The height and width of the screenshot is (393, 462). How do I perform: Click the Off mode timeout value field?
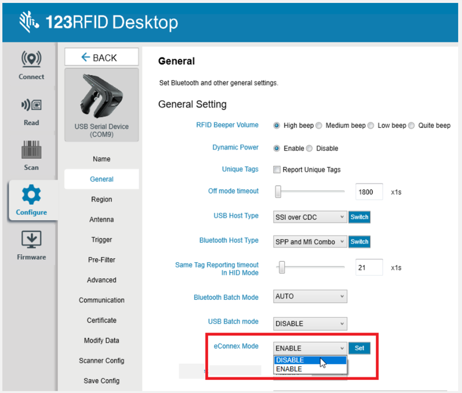[x=369, y=192]
